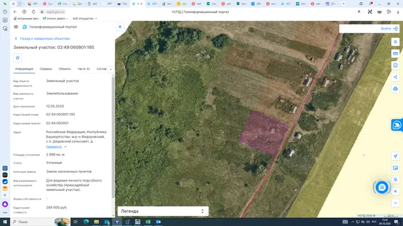Zoom in the map with plus button
403x226 pixels.
pos(395,191)
